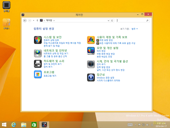The image size is (170, 128).
Task: Open the Hardware and Sound printer icon
Action: 38,64
